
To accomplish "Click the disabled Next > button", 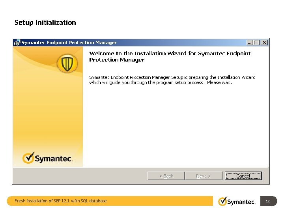I will (204, 176).
